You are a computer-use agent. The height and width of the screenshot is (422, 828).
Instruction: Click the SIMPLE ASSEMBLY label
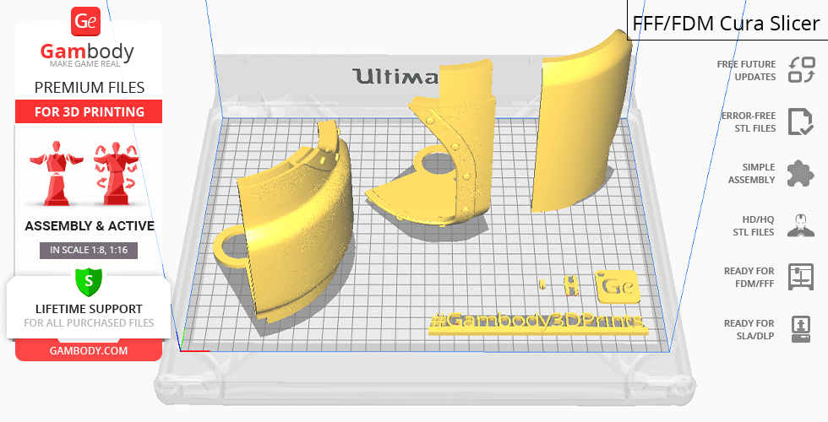point(751,174)
